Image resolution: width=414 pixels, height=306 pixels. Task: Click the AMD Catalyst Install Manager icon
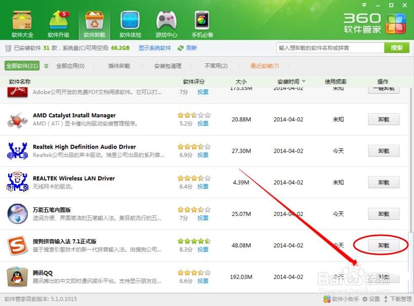click(17, 120)
